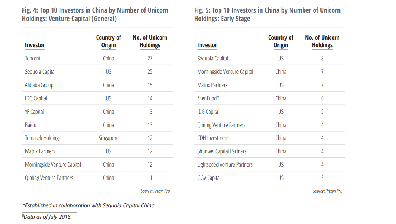Click No. of Unicorn Holdings header in Fig. 4

coord(150,41)
